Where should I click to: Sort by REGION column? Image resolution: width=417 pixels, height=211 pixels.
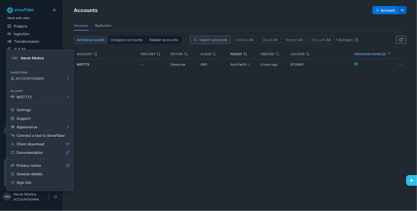[x=238, y=54]
